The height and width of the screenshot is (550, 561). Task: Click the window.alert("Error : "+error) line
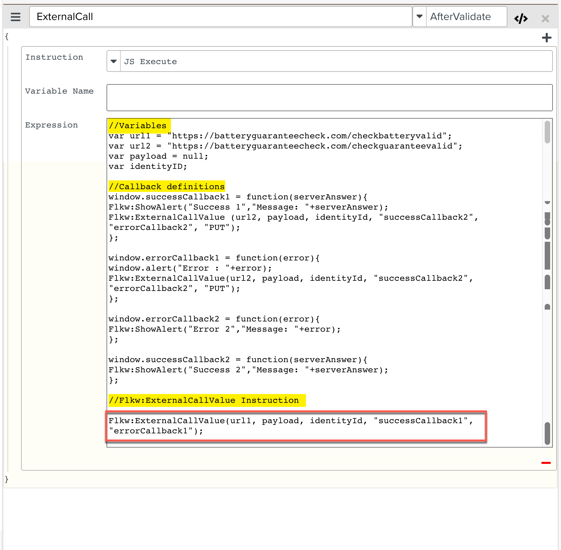pyautogui.click(x=190, y=268)
